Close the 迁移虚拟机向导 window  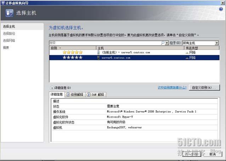pyautogui.click(x=222, y=3)
